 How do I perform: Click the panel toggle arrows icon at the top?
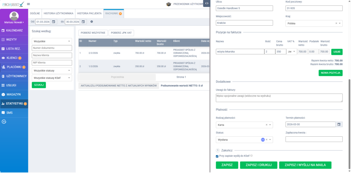(x=206, y=3)
